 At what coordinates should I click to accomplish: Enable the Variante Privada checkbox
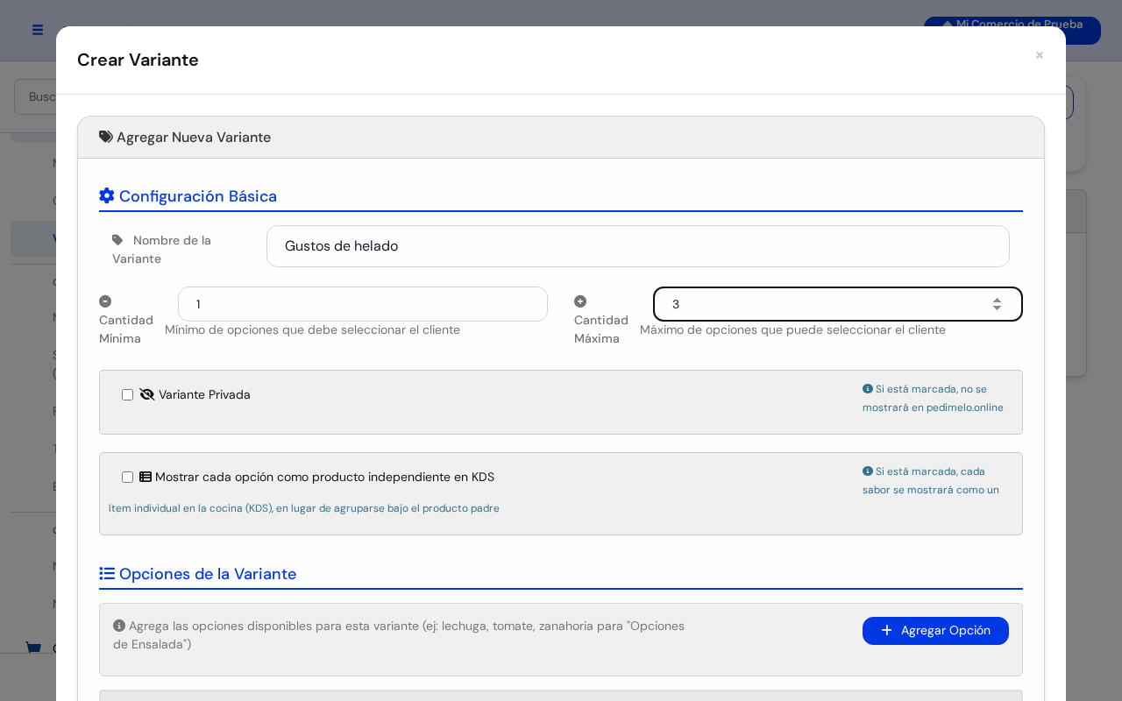[128, 395]
